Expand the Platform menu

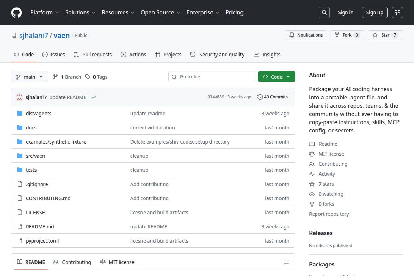pyautogui.click(x=45, y=12)
